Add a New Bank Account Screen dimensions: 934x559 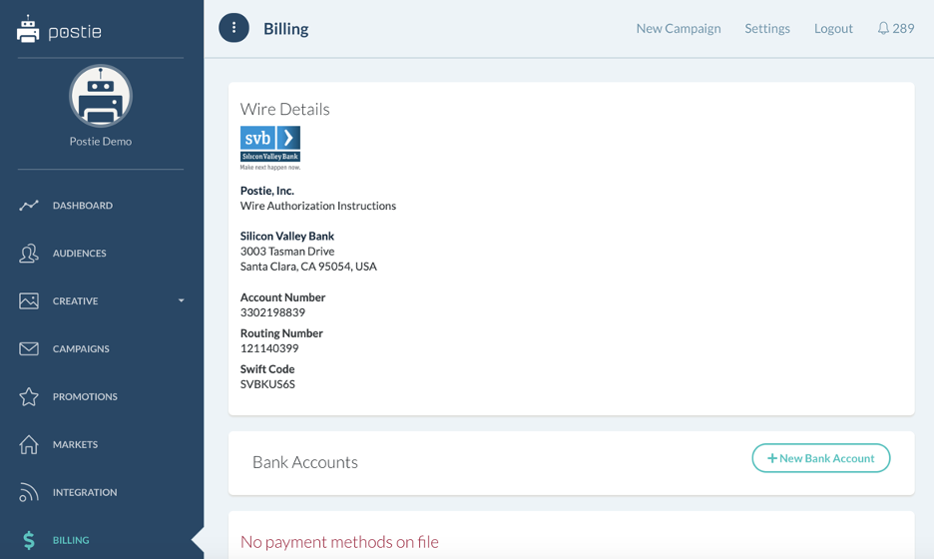821,458
